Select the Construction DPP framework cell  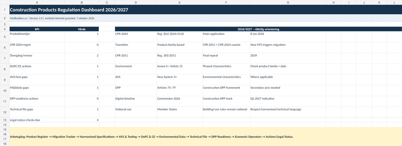226,90
